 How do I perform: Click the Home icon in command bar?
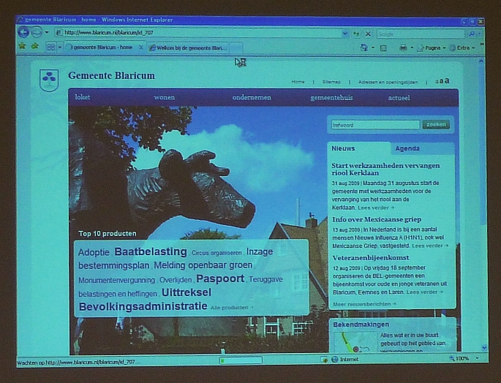point(364,48)
